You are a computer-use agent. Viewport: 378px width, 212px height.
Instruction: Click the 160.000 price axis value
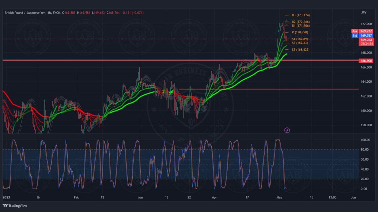click(366, 111)
